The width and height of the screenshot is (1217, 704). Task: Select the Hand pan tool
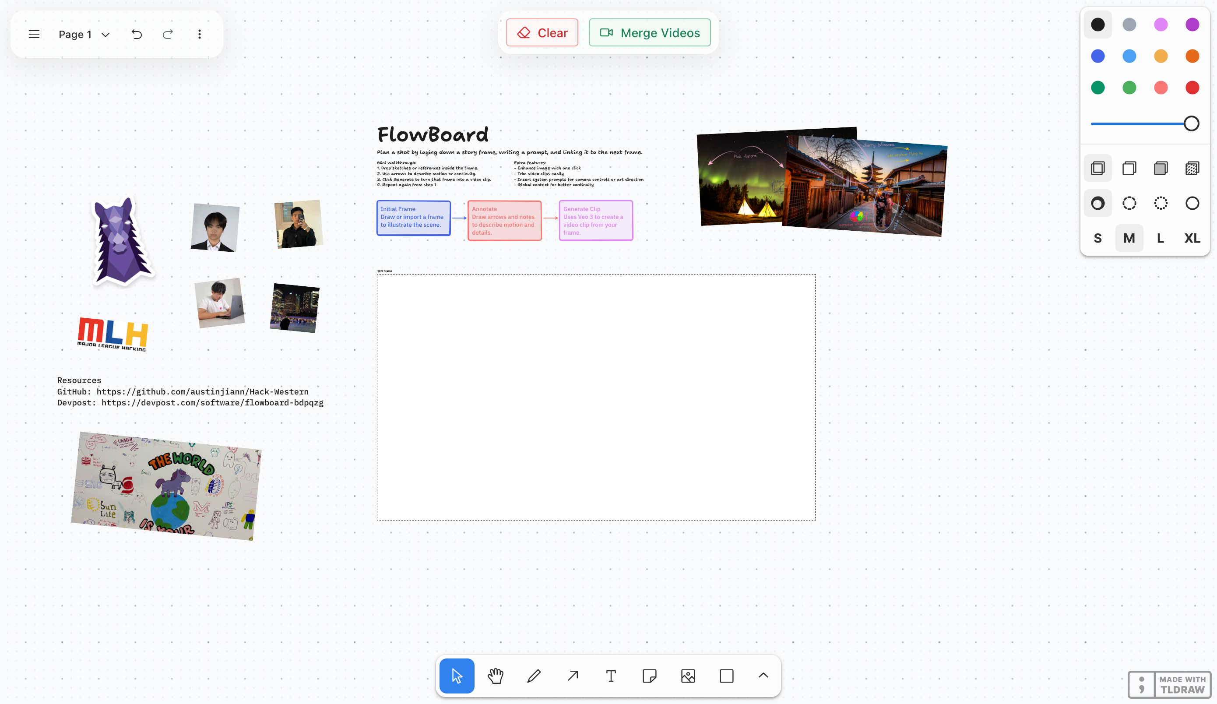pyautogui.click(x=495, y=676)
